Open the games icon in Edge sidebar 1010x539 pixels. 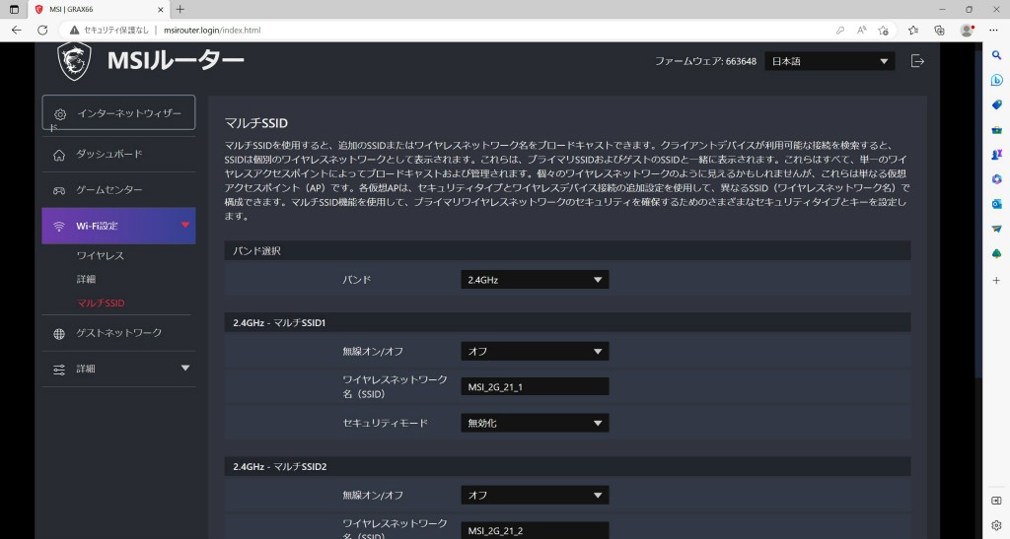tap(996, 155)
